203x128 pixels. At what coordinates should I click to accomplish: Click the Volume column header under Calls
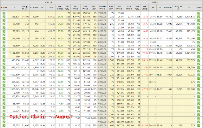click(34, 8)
